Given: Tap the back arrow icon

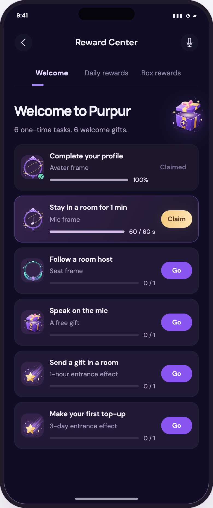Looking at the screenshot, I should [23, 43].
